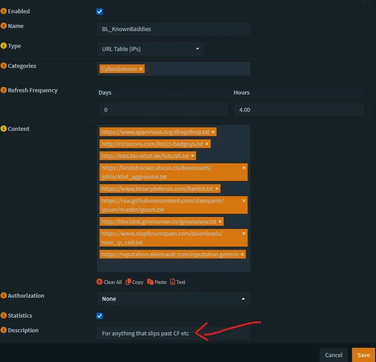Remove the alienvault reputation.generic URL
Viewport: 376px width, 362px height.
tap(242, 254)
